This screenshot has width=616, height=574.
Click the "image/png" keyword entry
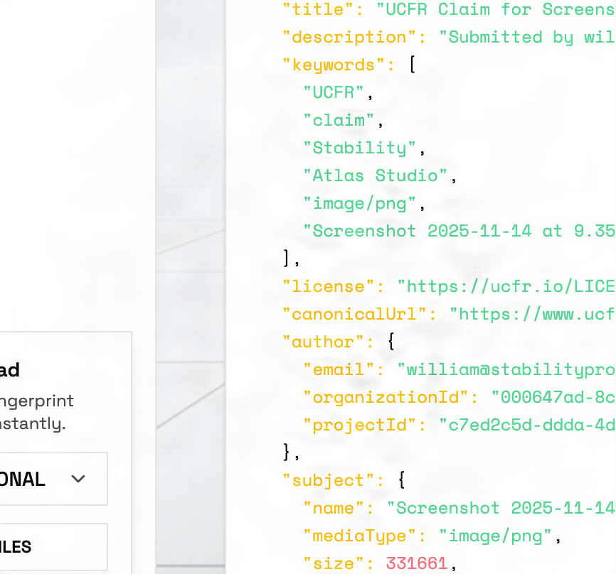coord(359,203)
